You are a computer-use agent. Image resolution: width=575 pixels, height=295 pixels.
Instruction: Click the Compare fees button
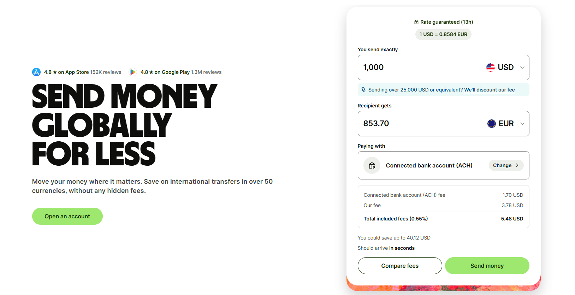pos(399,266)
